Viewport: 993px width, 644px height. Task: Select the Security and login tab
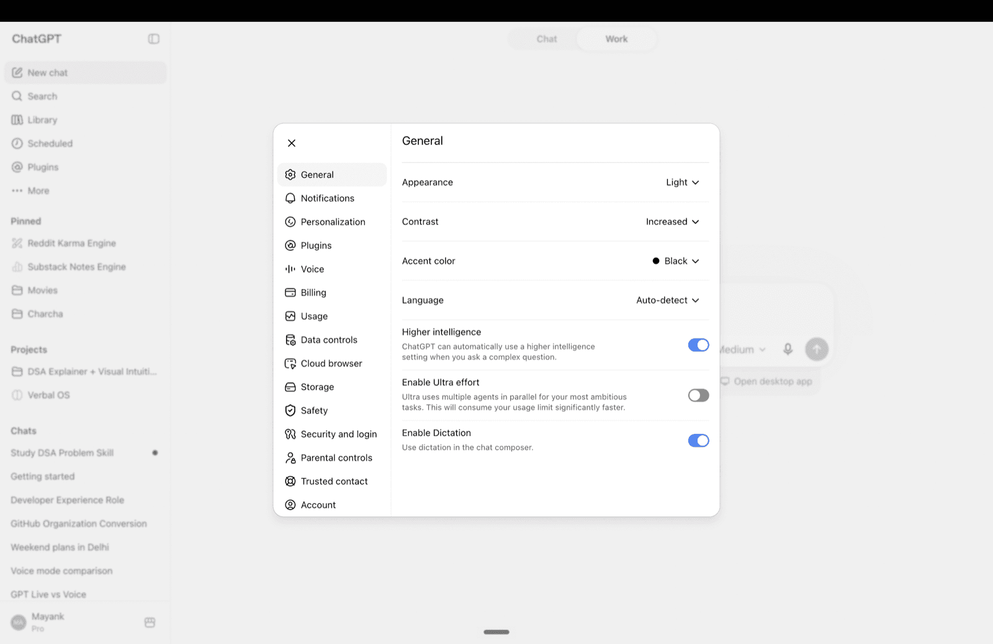(332, 434)
